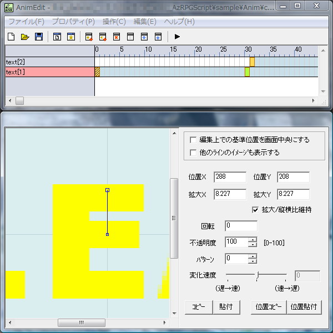Open the ファイル(F) menu
The image size is (333, 333).
[x=26, y=22]
